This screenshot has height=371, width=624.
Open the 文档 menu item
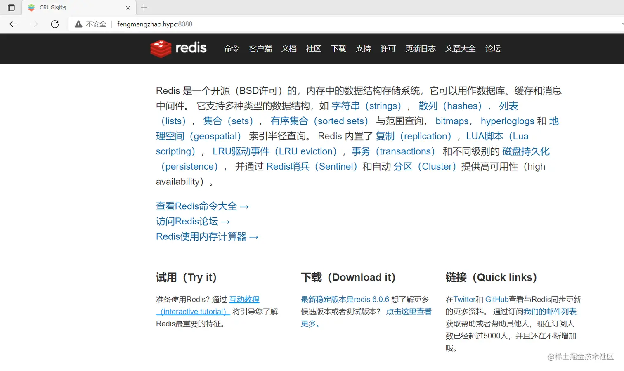[x=289, y=48]
